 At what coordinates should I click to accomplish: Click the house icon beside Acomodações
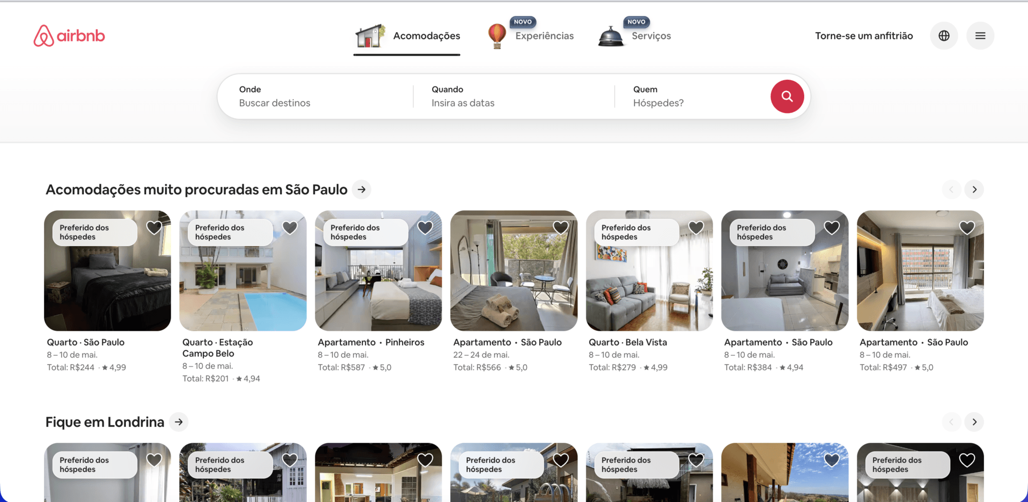click(x=370, y=36)
